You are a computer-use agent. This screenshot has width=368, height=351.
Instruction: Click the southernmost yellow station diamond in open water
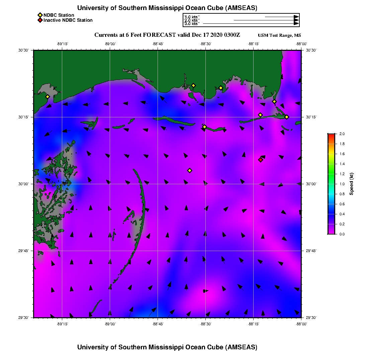pos(190,170)
